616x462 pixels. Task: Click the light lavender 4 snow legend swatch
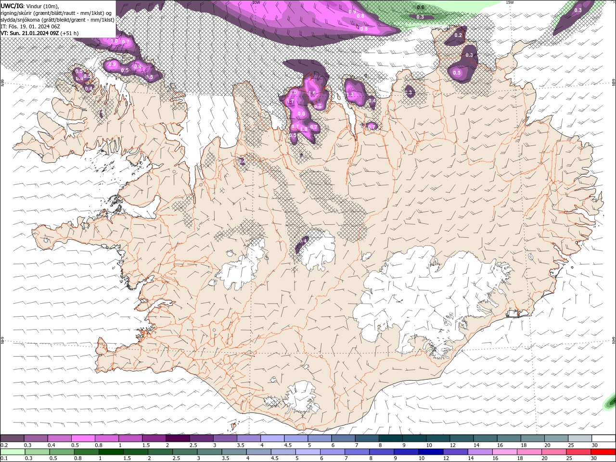point(272,438)
